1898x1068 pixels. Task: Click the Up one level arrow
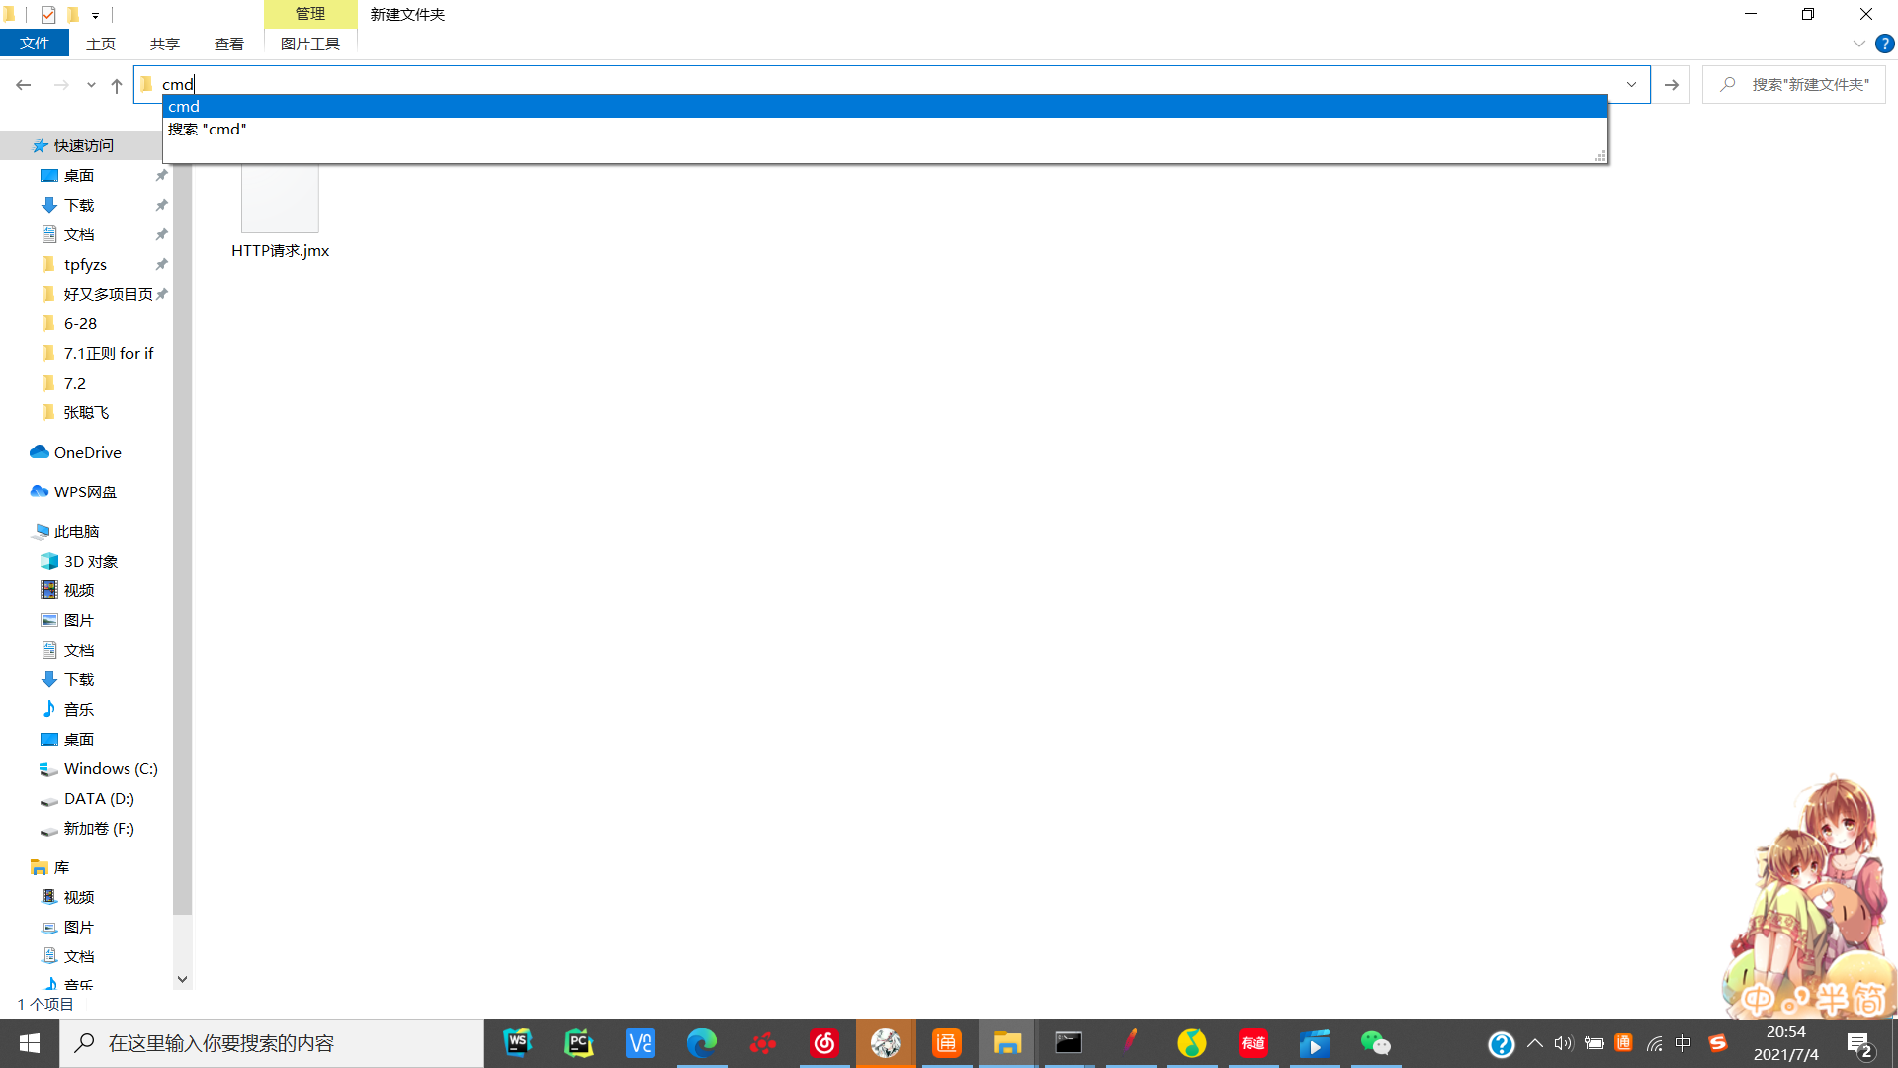[x=117, y=86]
